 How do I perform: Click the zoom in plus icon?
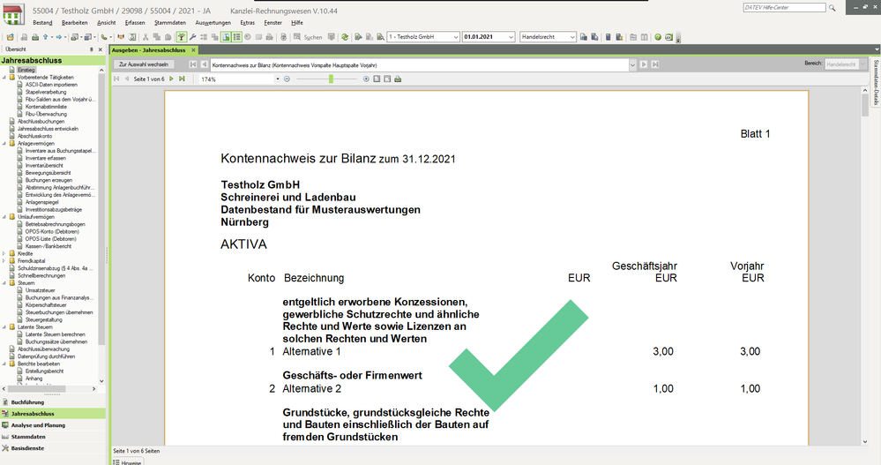[366, 79]
